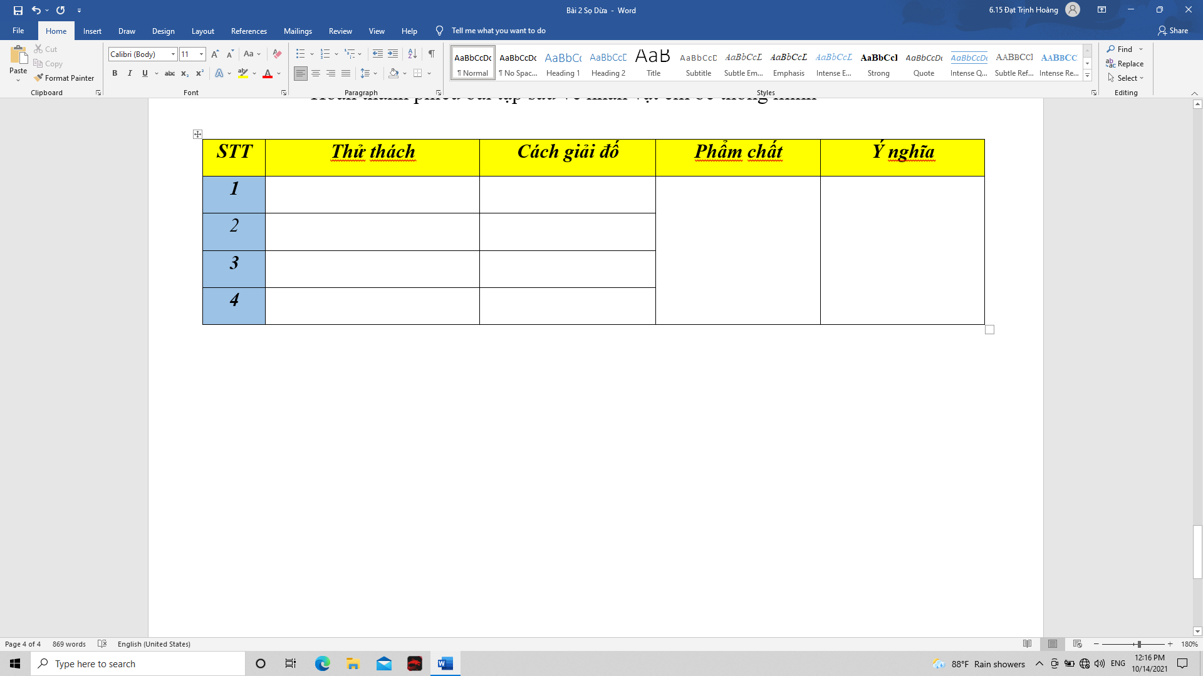Switch to the Layout tab
This screenshot has height=676, width=1203.
coord(202,31)
